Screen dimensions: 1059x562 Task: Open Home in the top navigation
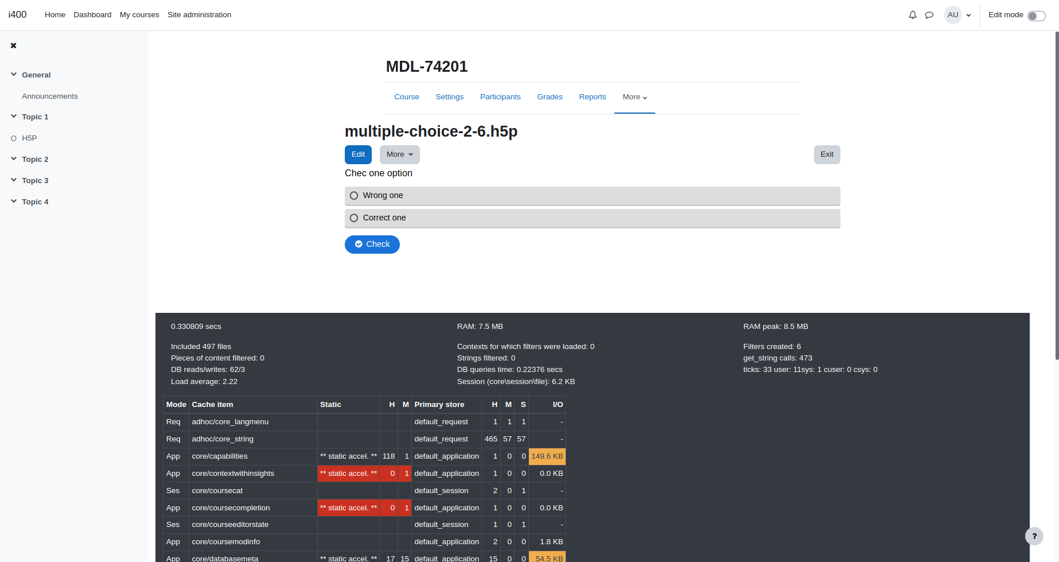[x=55, y=15]
